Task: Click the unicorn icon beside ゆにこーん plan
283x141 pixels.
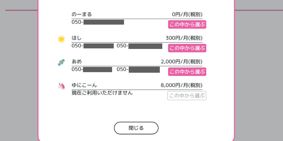Action: (61, 86)
